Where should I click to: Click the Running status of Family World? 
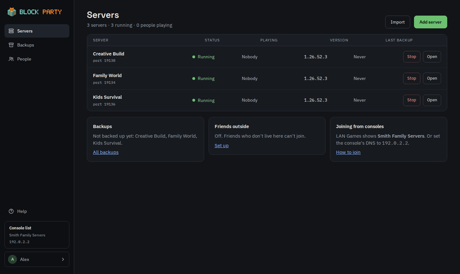[x=203, y=78]
